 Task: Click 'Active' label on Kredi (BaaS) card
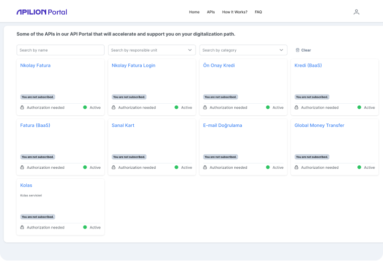369,107
